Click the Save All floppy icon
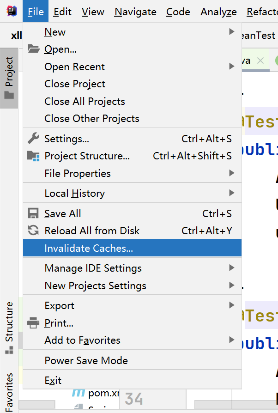Viewport: 278px width, 413px height. coord(33,213)
